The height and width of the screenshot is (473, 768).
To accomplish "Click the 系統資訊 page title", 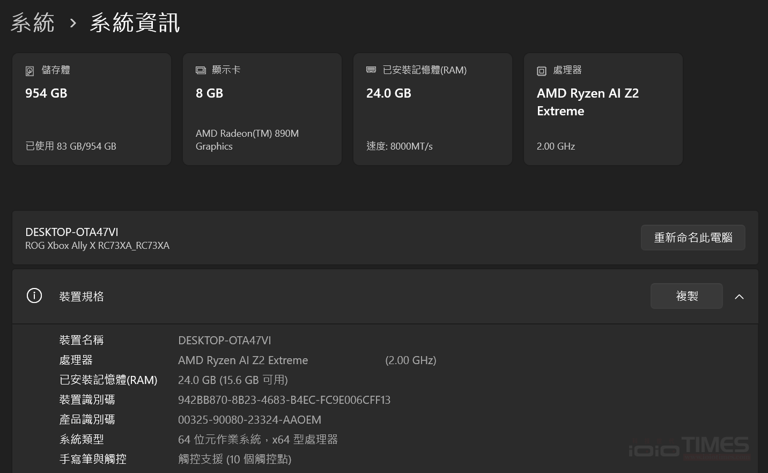I will click(135, 23).
